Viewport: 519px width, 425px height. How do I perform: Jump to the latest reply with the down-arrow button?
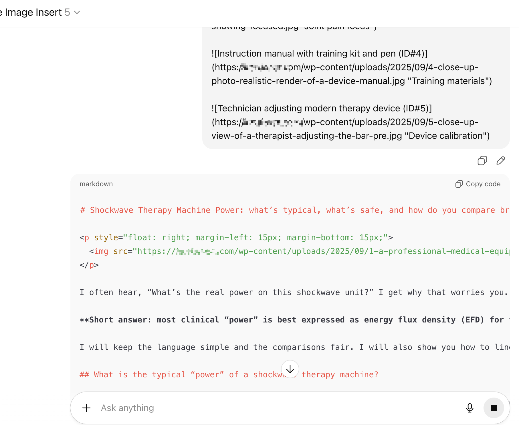tap(290, 369)
